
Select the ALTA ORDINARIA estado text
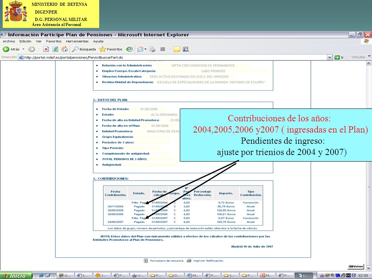tap(164, 115)
